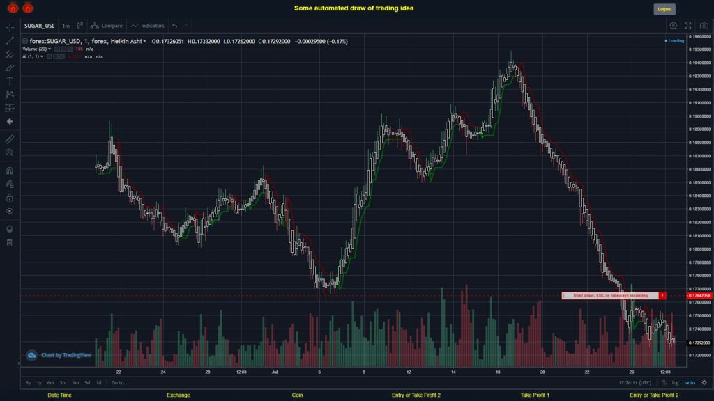714x401 pixels.
Task: Open the candle chart style selector
Action: [x=80, y=26]
